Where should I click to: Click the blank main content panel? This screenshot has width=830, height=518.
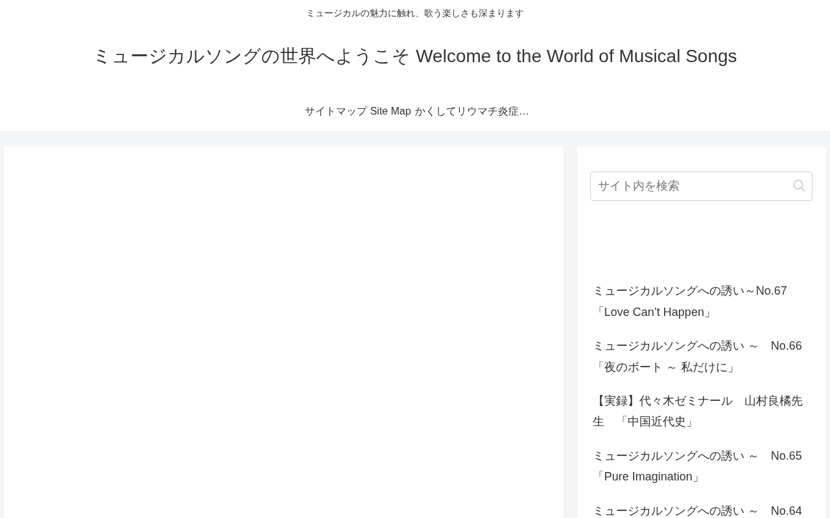[x=283, y=332]
